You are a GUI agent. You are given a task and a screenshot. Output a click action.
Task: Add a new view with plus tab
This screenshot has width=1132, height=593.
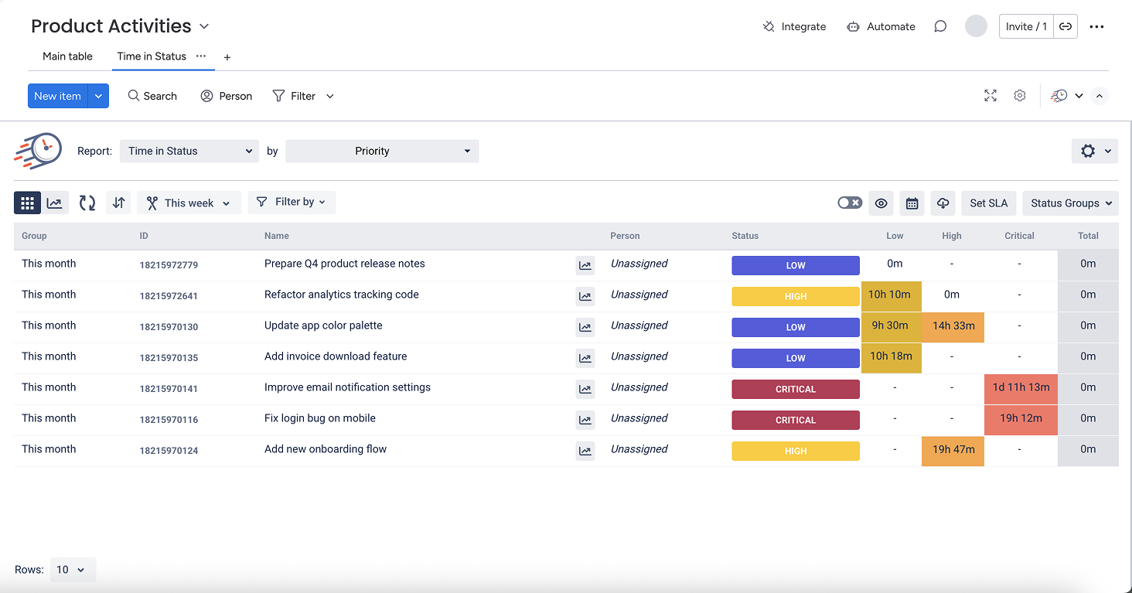click(227, 57)
